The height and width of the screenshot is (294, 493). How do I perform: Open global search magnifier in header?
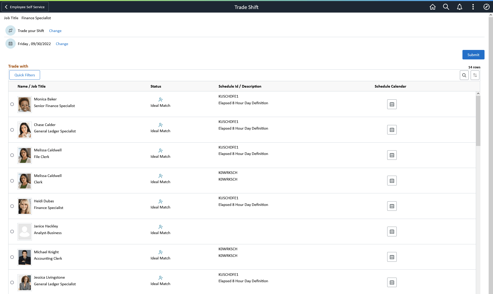coord(446,7)
